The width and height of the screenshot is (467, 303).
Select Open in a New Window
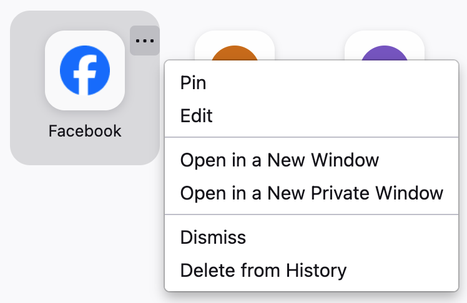[279, 160]
